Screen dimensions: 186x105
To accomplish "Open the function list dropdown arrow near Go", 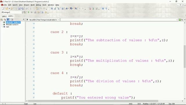I will [x=177, y=20].
